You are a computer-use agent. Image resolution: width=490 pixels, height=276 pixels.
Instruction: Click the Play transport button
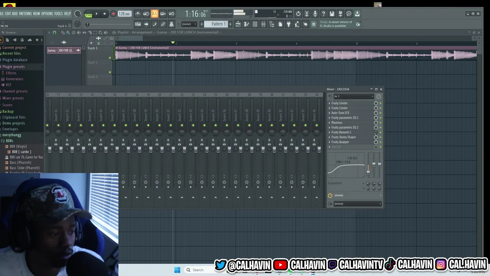tap(96, 14)
